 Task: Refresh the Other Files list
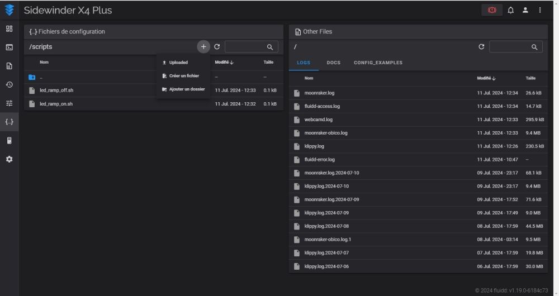tap(481, 47)
